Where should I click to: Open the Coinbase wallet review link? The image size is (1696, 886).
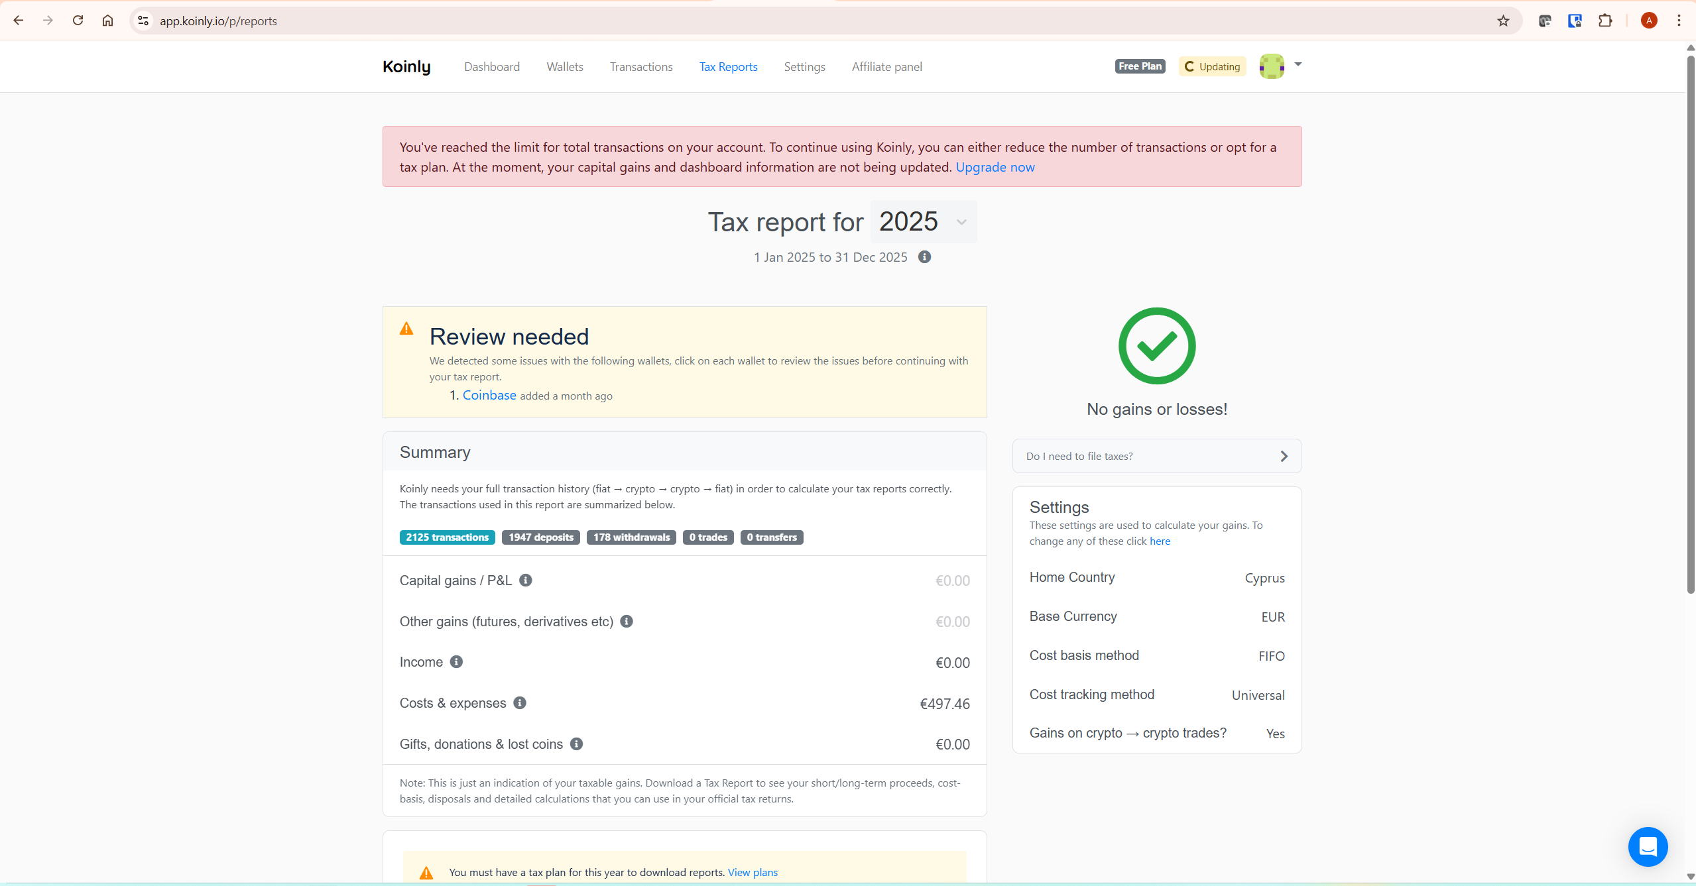tap(489, 396)
